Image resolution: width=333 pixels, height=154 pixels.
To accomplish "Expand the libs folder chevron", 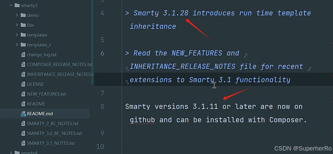I will tap(17, 25).
